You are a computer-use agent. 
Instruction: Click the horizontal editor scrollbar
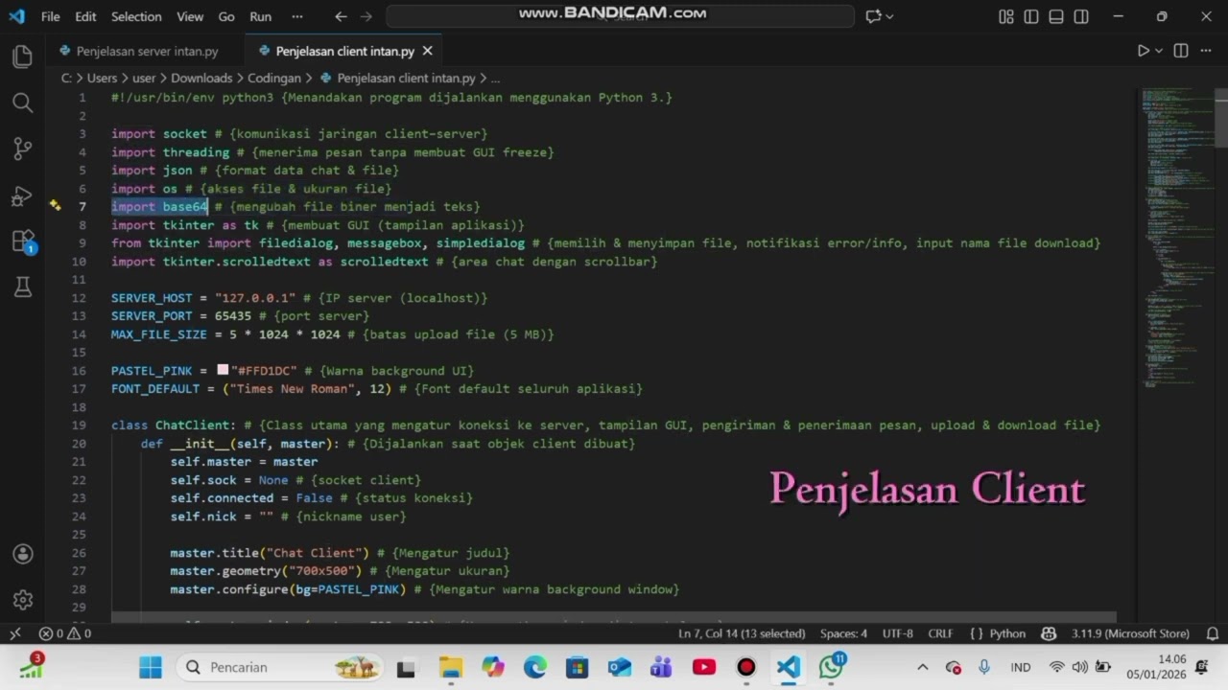[613, 618]
